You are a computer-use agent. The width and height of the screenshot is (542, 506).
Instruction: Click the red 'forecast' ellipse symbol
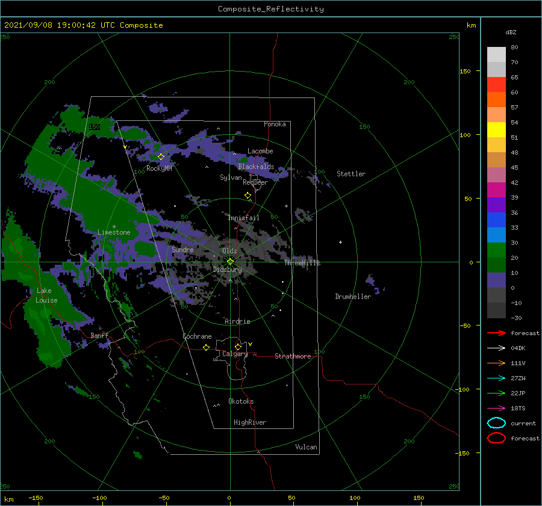coord(496,438)
